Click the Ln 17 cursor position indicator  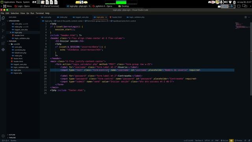point(188,140)
